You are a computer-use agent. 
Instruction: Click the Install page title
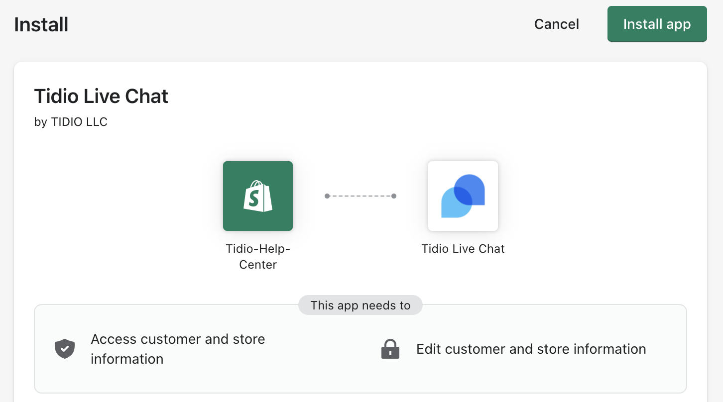coord(41,24)
